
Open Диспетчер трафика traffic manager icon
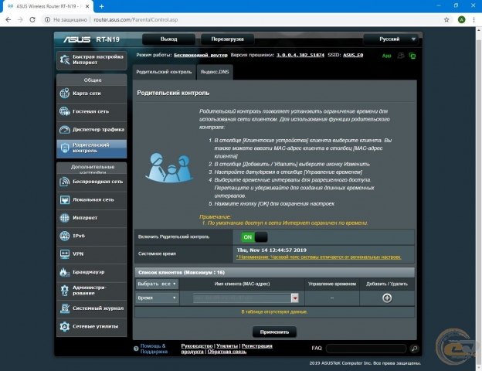pos(65,130)
